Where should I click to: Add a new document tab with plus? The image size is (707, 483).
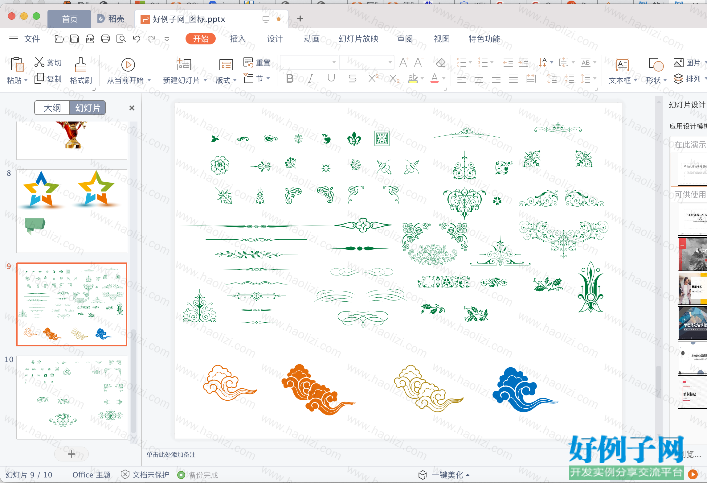click(x=300, y=19)
